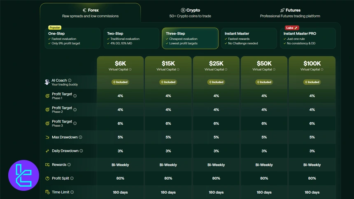Viewport: 354px width, 199px height.
Task: Click the Max Drawdown info icon
Action: pyautogui.click(x=81, y=137)
